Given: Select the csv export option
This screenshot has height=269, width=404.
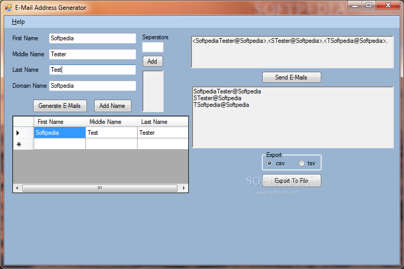Looking at the screenshot, I should [276, 163].
